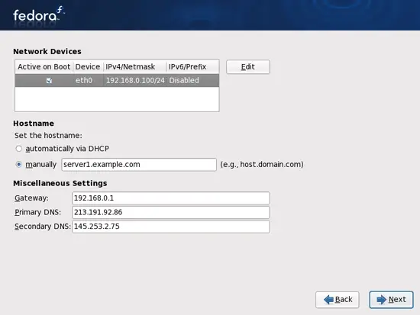The height and width of the screenshot is (315, 420).
Task: Select the manually hostname radio button
Action: click(19, 164)
